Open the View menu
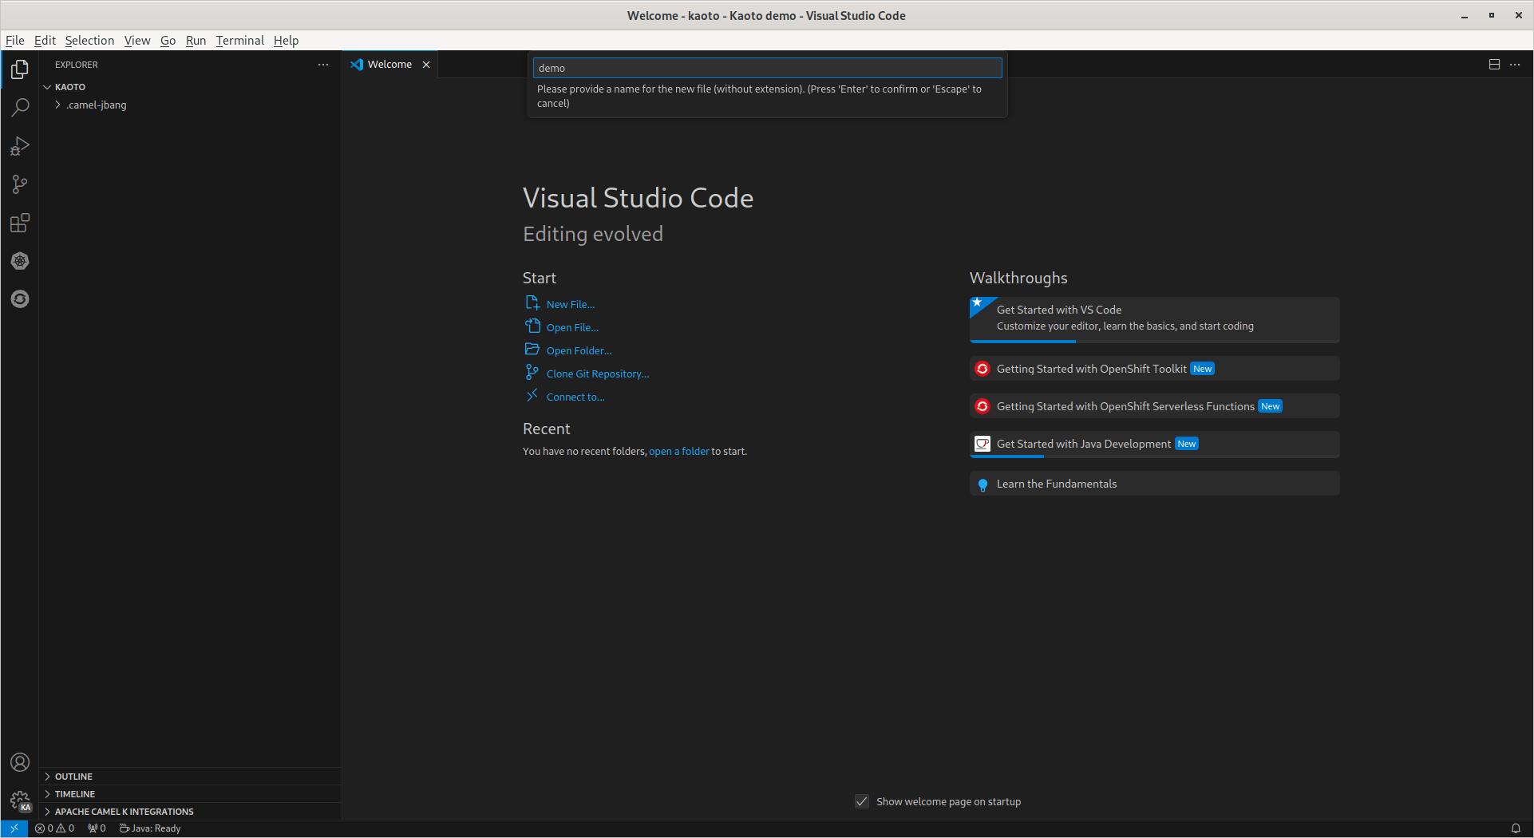 [137, 41]
